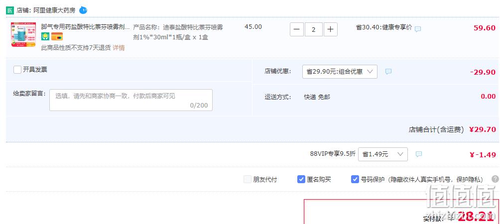The image size is (500, 224).
Task: Tick the 朋友代付 checkbox
Action: [x=248, y=179]
